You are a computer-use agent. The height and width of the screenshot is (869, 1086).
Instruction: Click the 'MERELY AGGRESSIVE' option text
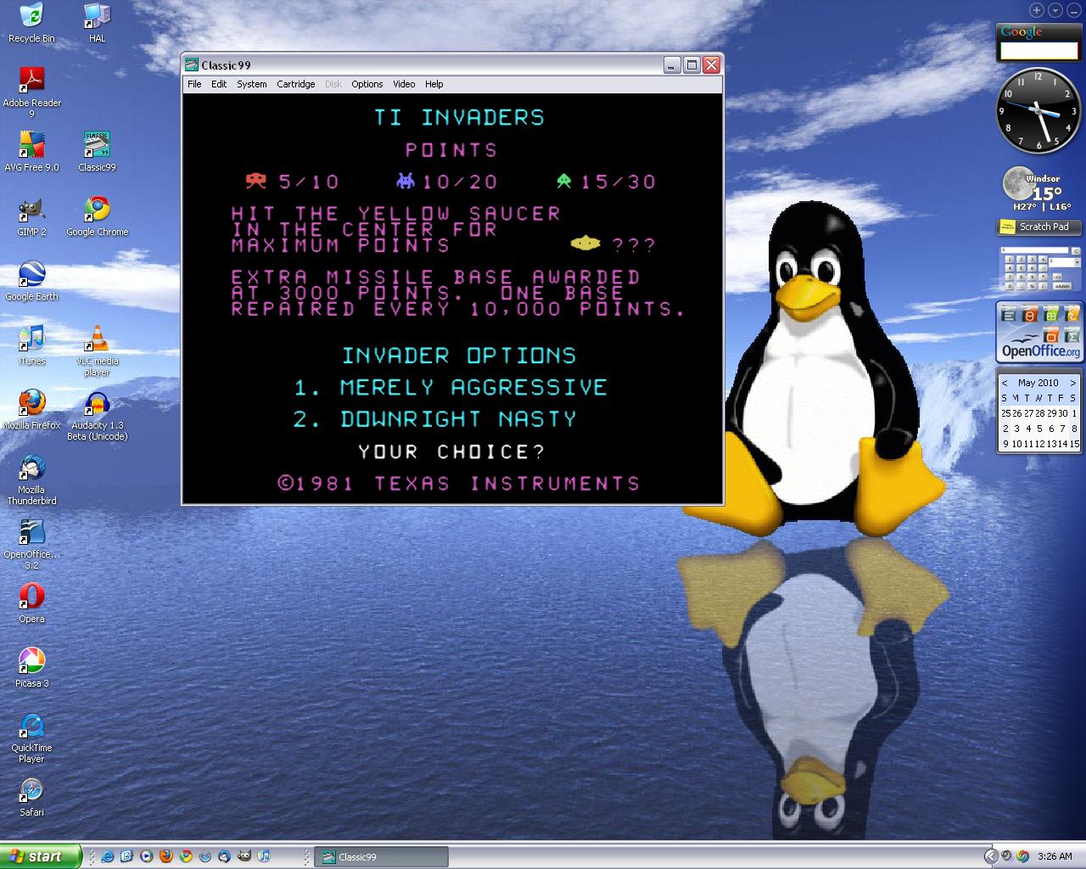(x=473, y=388)
